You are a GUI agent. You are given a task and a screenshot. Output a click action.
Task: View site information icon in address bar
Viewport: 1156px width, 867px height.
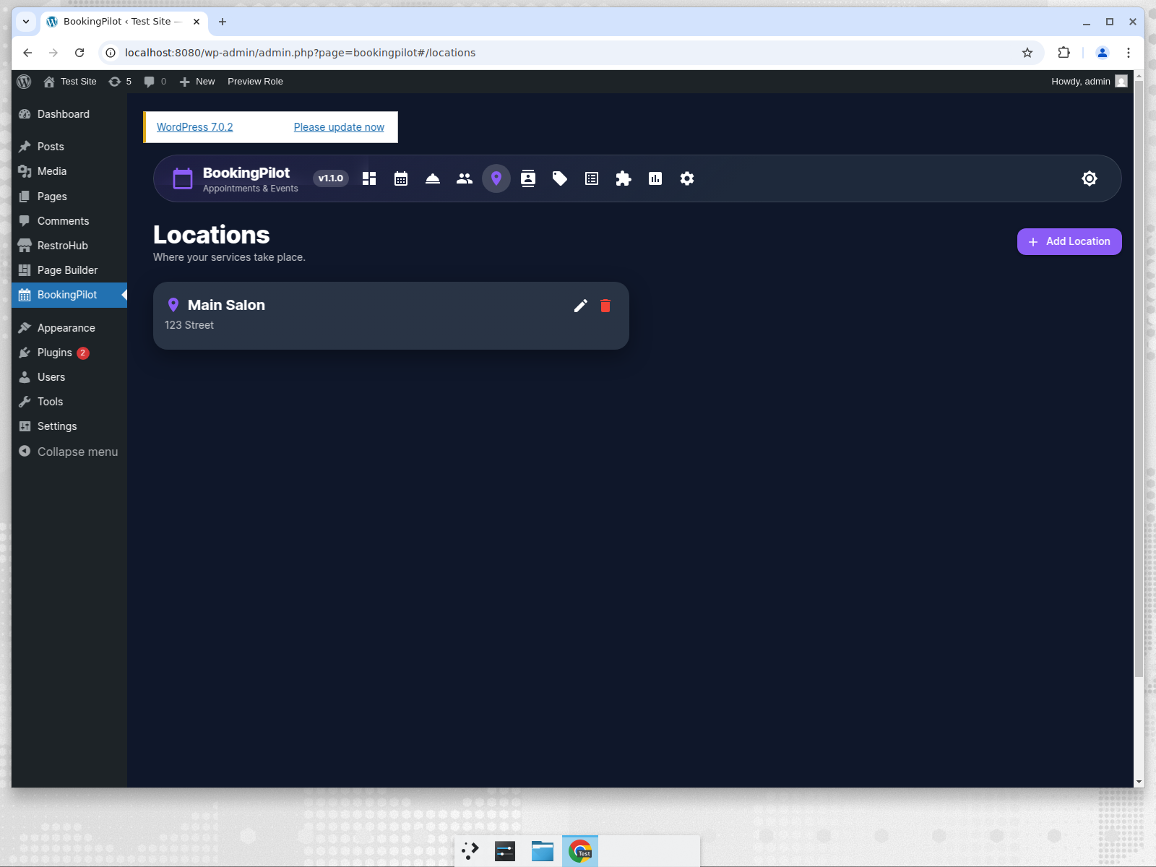tap(111, 53)
